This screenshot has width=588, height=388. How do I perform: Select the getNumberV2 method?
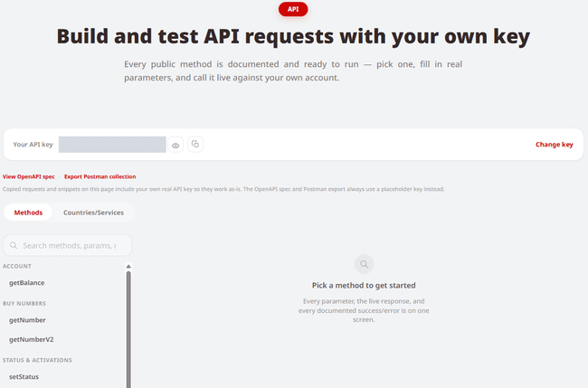31,340
